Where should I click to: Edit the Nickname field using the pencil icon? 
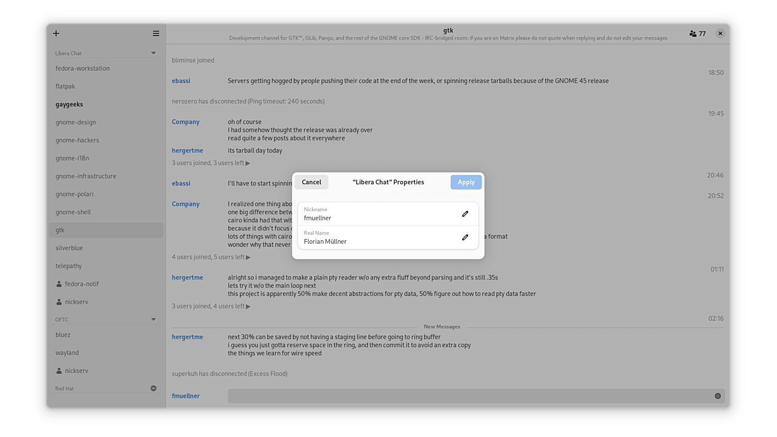tap(465, 214)
